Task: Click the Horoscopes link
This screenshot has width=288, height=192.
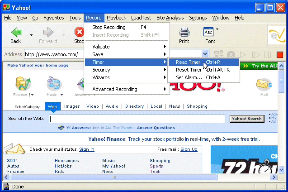Action: tap(66, 161)
